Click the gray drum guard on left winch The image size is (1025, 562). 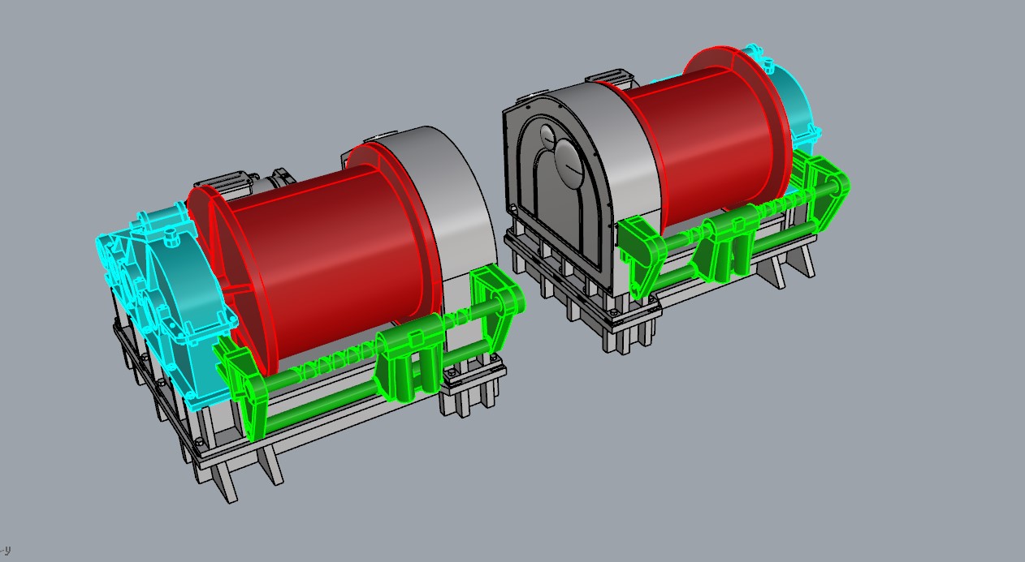coord(443,203)
